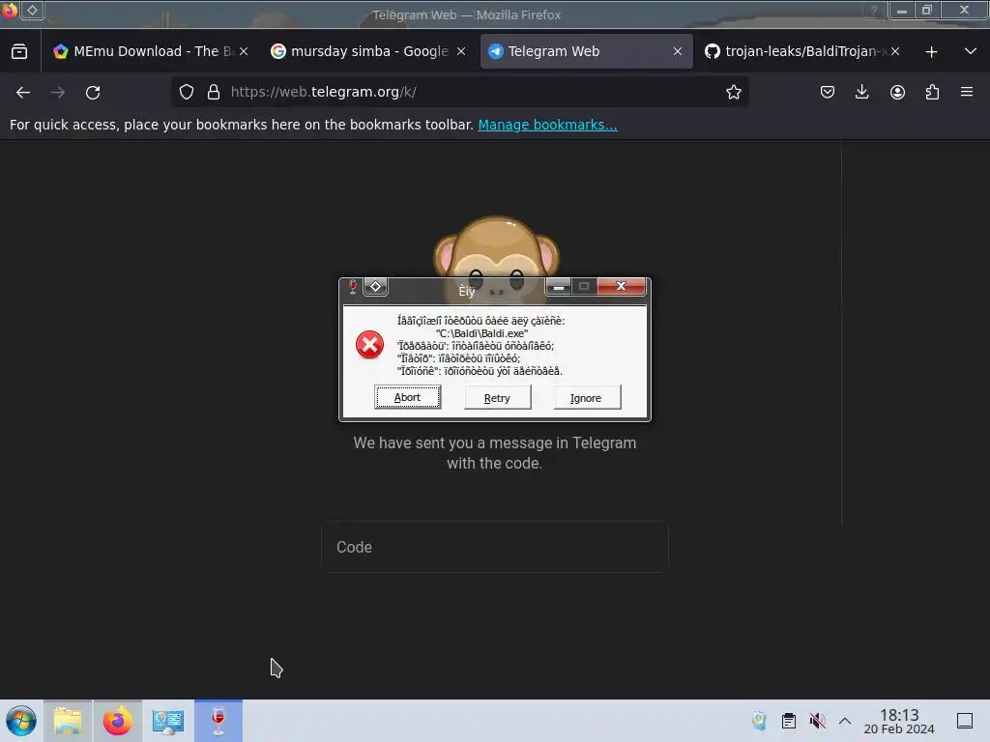Click the show desktop button
The height and width of the screenshot is (742, 990).
965,721
